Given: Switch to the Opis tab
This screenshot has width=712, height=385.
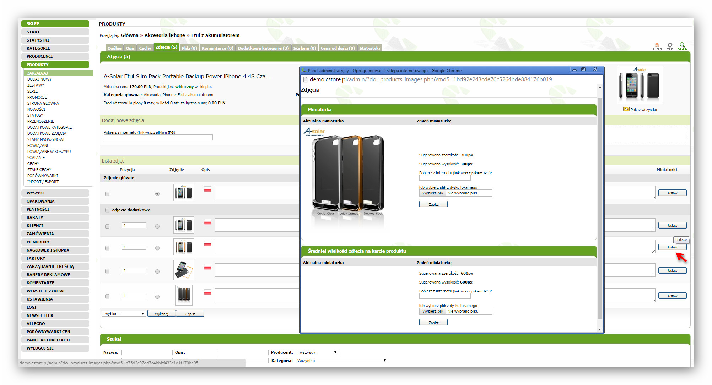Looking at the screenshot, I should 130,48.
